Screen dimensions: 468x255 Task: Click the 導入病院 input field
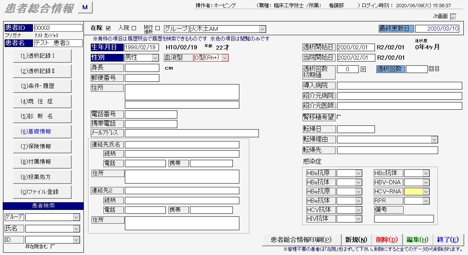pos(399,85)
